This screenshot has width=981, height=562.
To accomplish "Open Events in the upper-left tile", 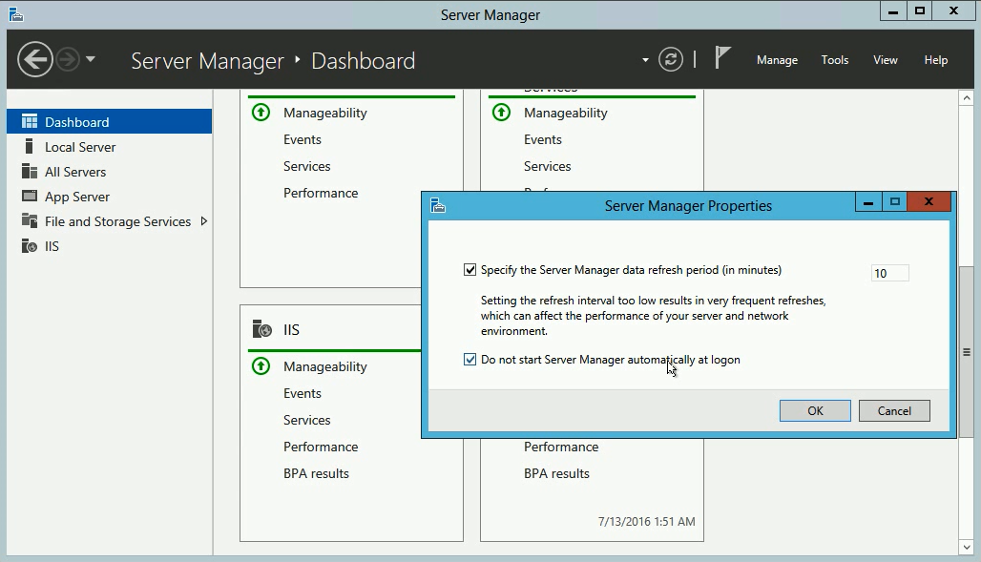I will 303,139.
